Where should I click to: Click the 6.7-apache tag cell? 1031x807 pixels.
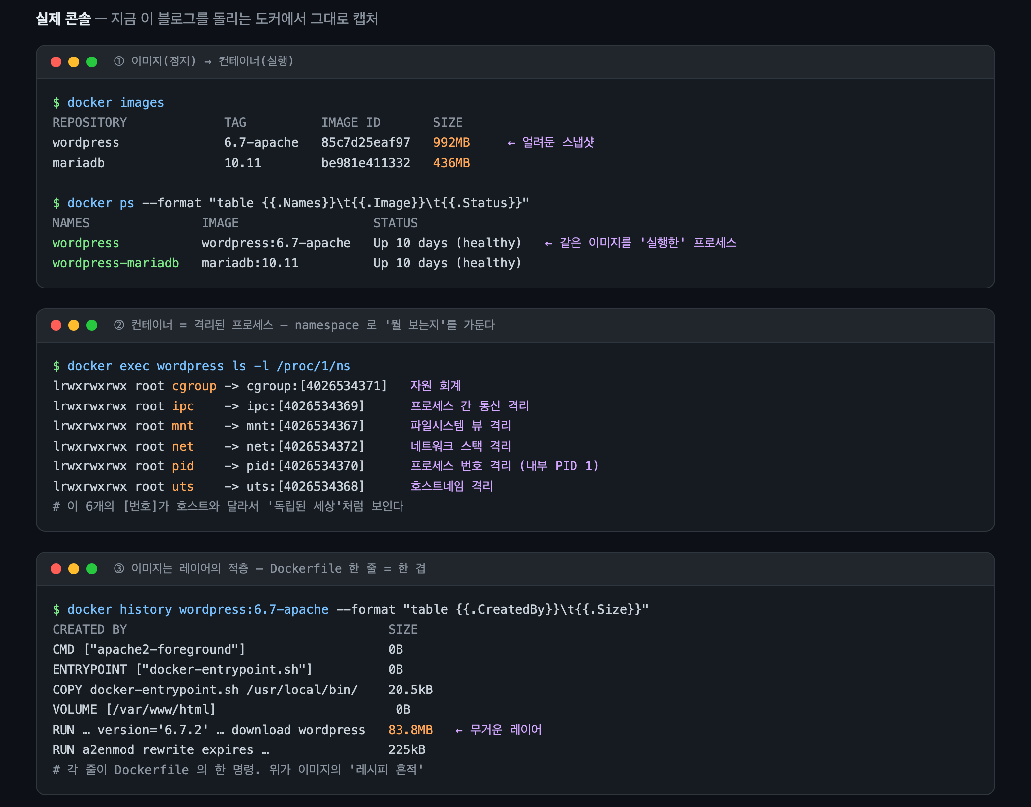point(261,142)
